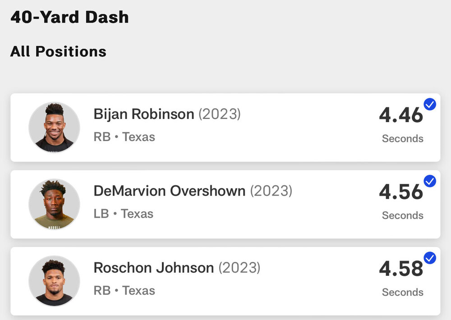The image size is (451, 320).
Task: Click the (2023) year beside Bijan Robinson
Action: coord(220,114)
